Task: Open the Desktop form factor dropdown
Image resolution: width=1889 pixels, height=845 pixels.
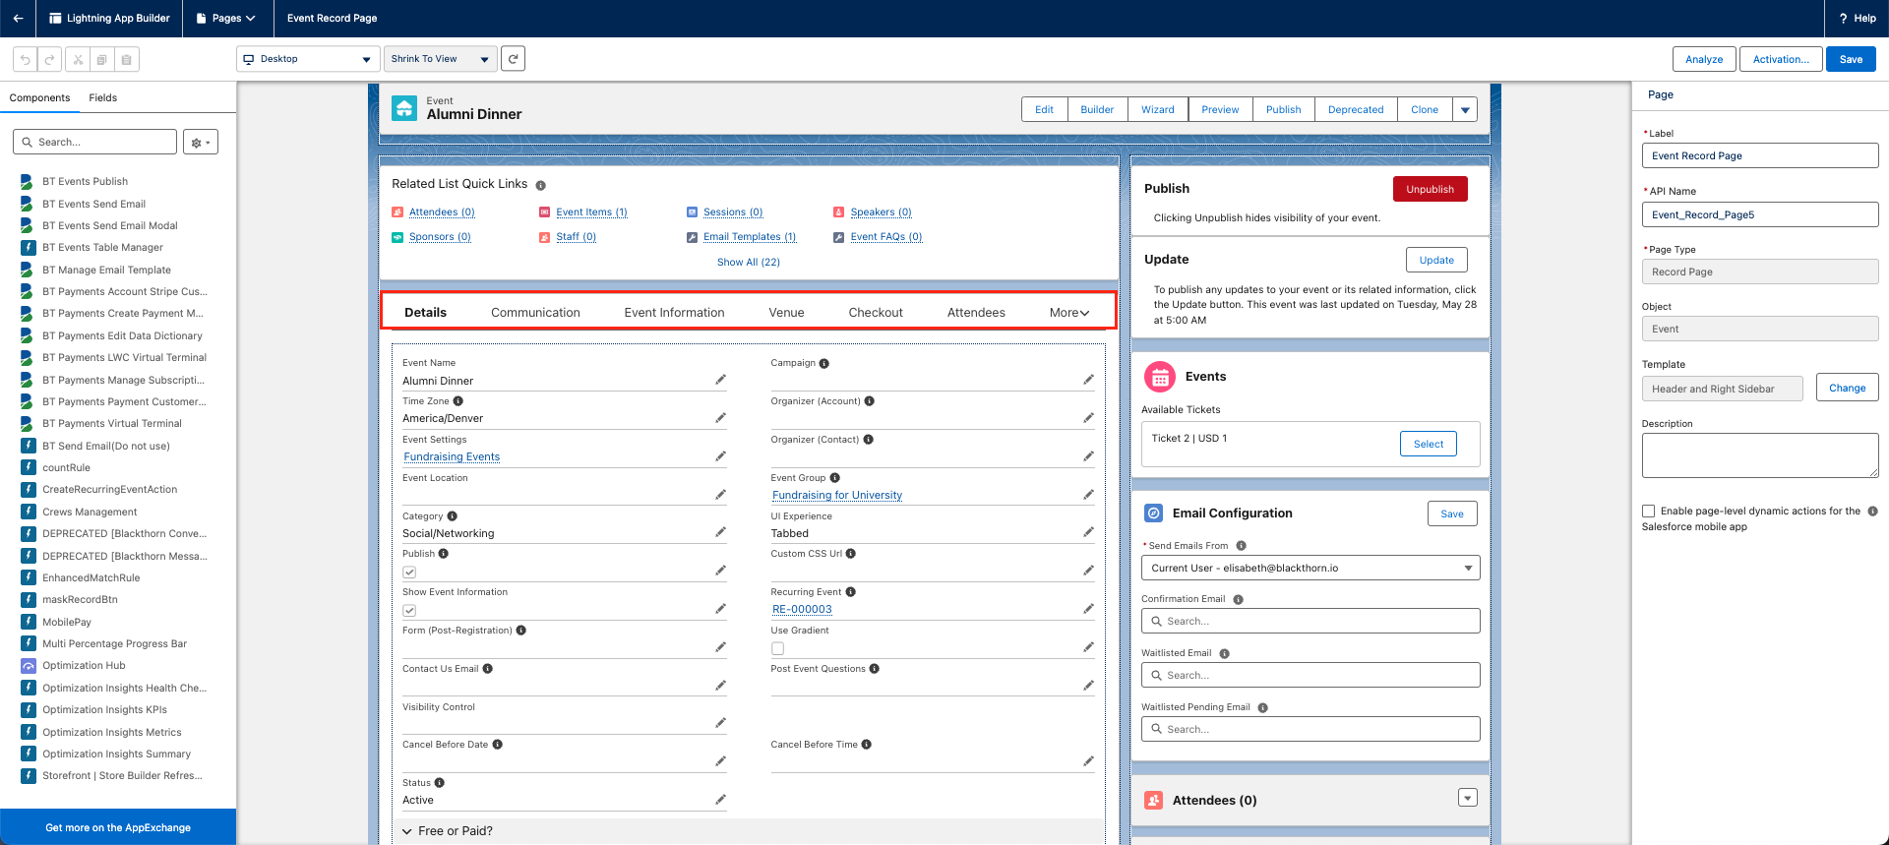Action: (308, 59)
